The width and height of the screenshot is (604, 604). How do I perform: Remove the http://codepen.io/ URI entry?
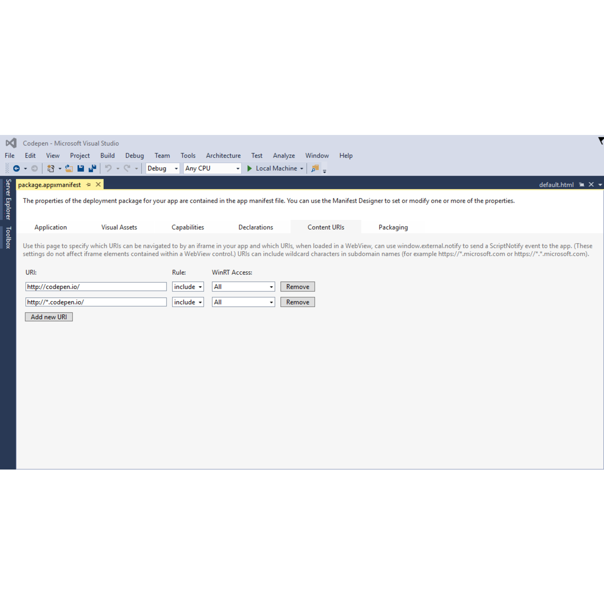pos(297,287)
